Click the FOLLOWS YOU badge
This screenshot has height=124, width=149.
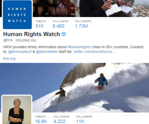point(26,40)
